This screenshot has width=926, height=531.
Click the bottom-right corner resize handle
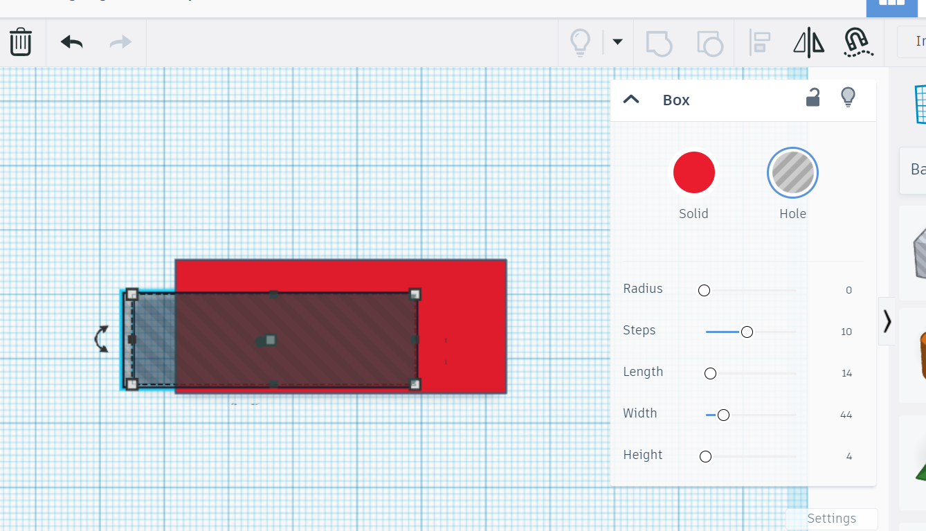click(x=415, y=384)
